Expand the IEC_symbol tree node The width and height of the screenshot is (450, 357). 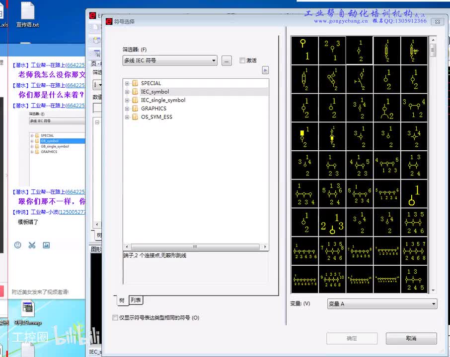[127, 92]
